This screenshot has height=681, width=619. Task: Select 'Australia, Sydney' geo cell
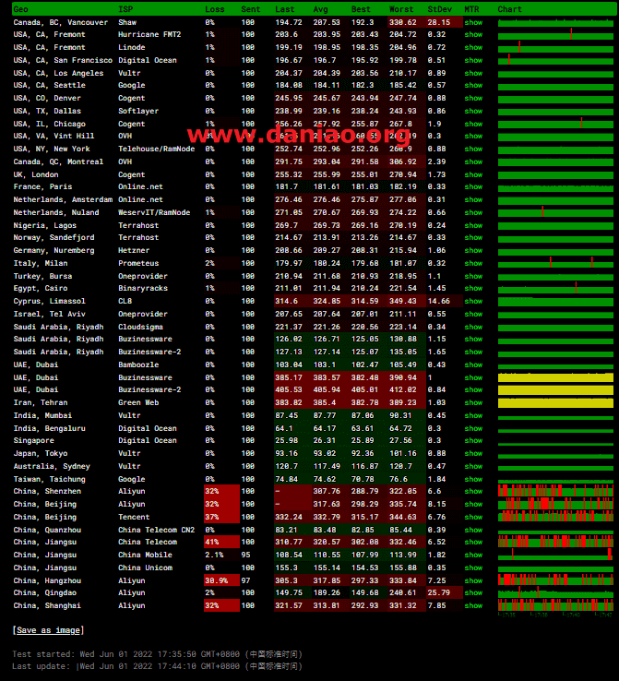(52, 466)
